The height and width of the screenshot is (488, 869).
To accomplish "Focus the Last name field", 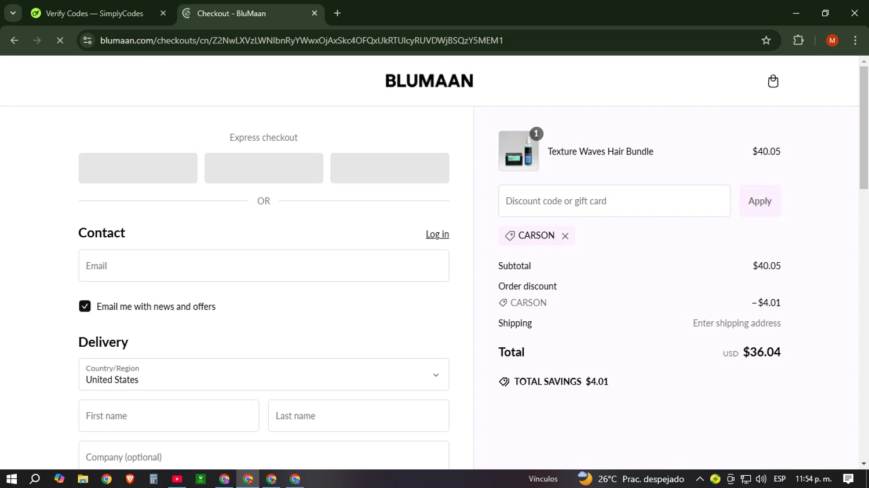I will (359, 416).
